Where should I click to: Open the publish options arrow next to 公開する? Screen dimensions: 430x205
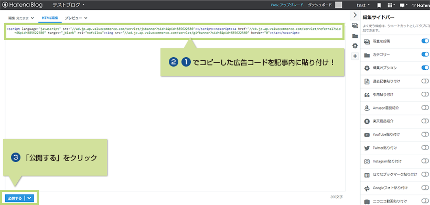29,198
